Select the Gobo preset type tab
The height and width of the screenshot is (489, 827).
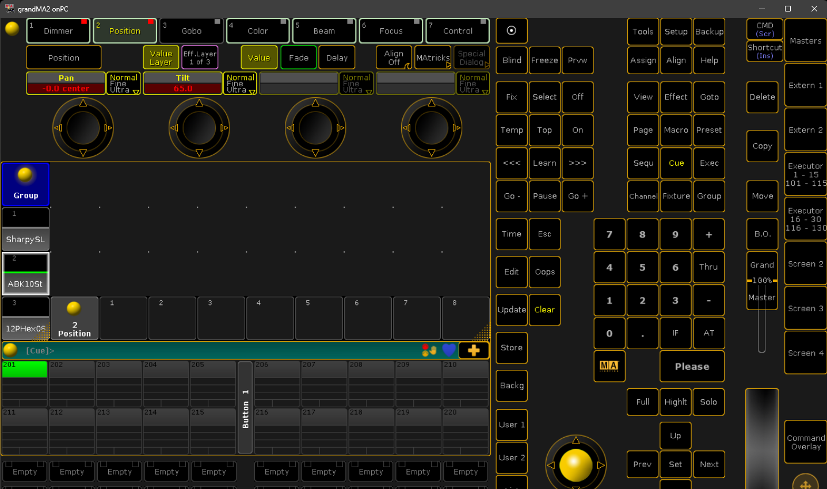click(192, 30)
